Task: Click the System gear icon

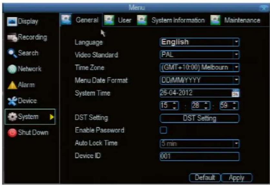Action: 12,117
